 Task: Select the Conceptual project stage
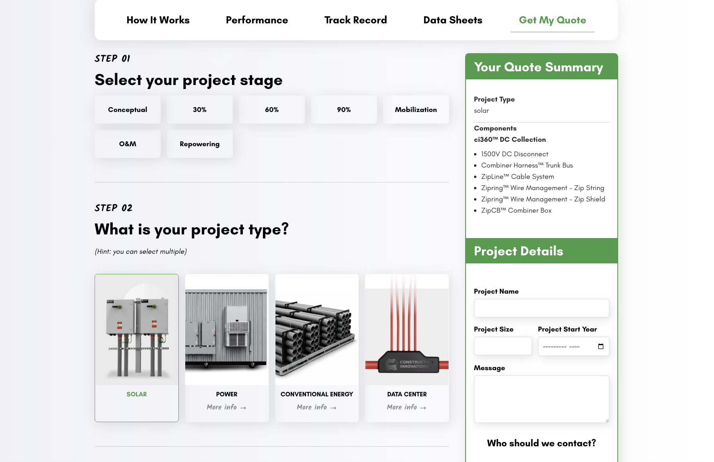(x=128, y=110)
